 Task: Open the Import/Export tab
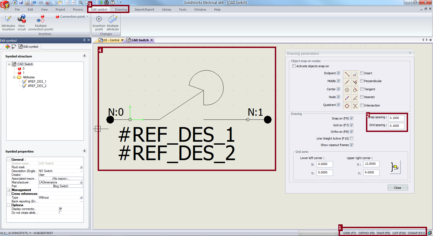click(144, 9)
